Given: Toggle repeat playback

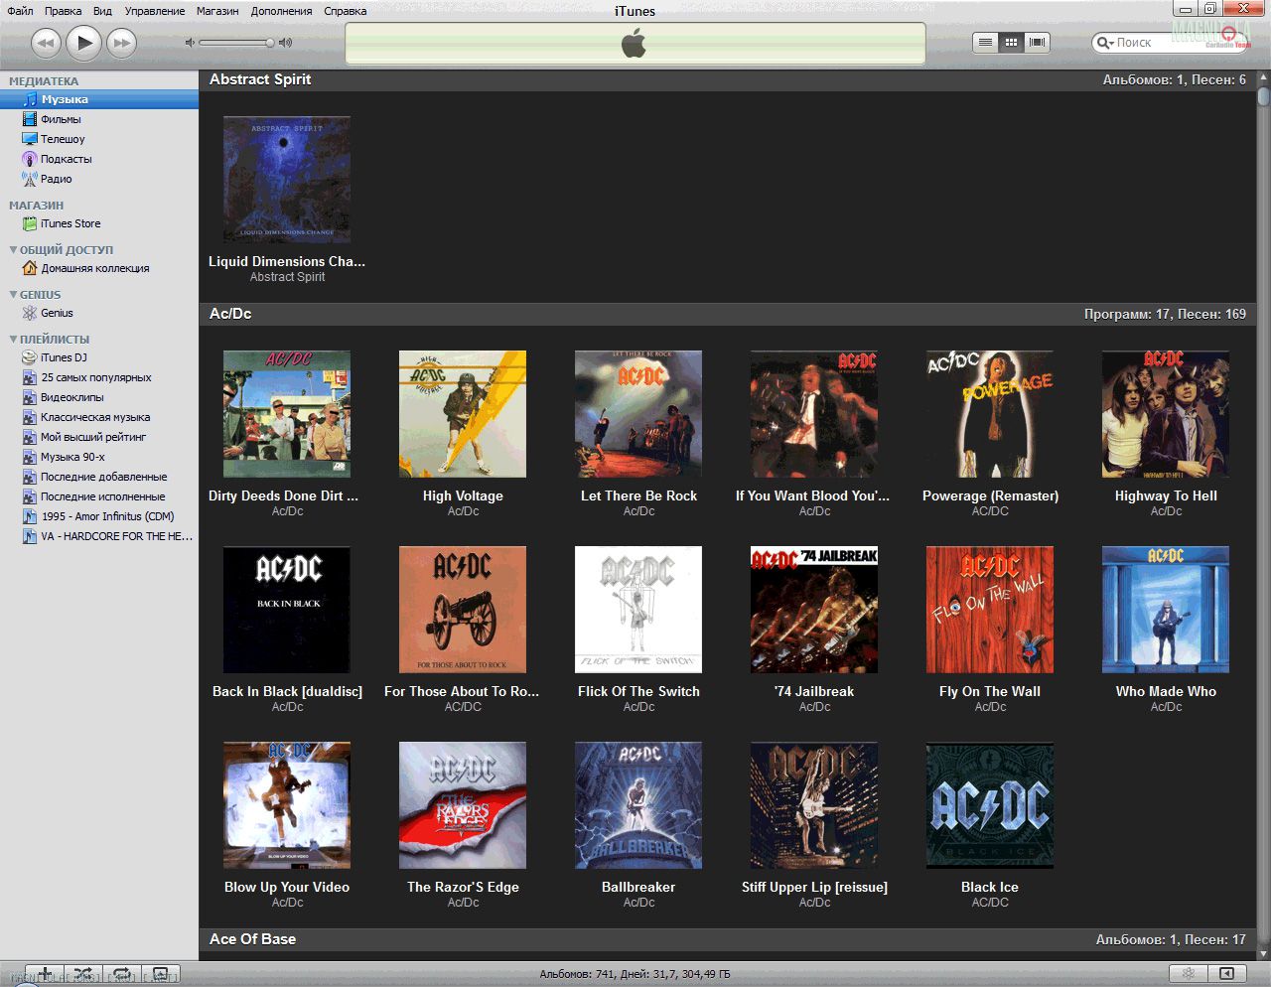Looking at the screenshot, I should (122, 973).
